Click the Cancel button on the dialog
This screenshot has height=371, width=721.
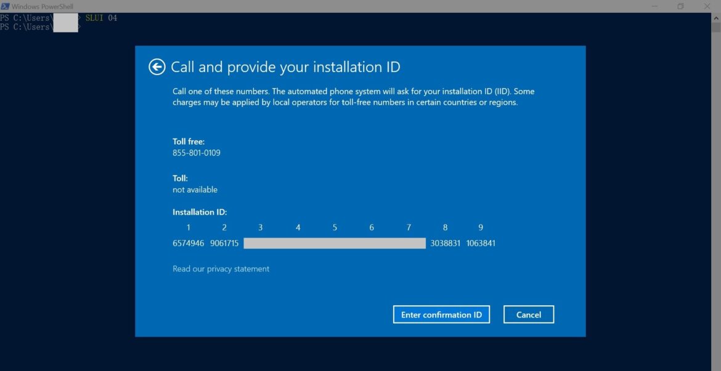[528, 314]
